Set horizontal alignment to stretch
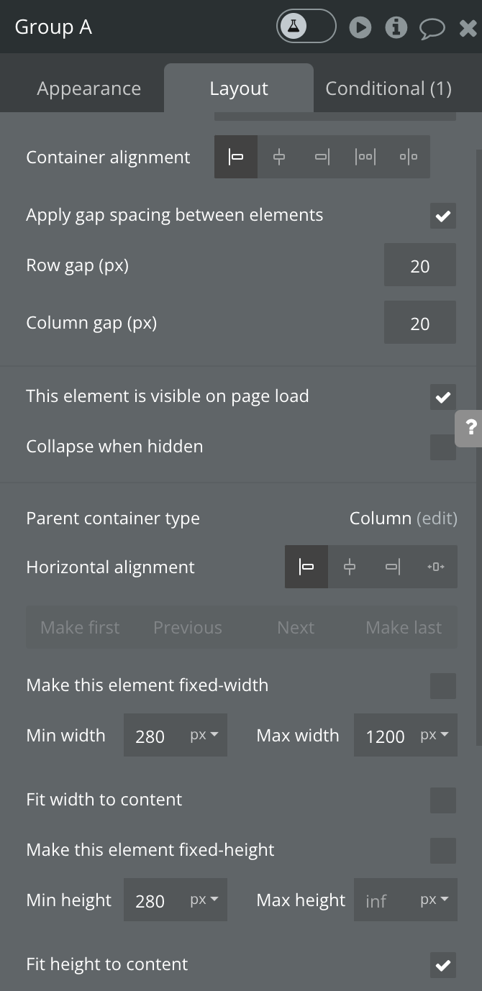This screenshot has height=991, width=482. [435, 567]
